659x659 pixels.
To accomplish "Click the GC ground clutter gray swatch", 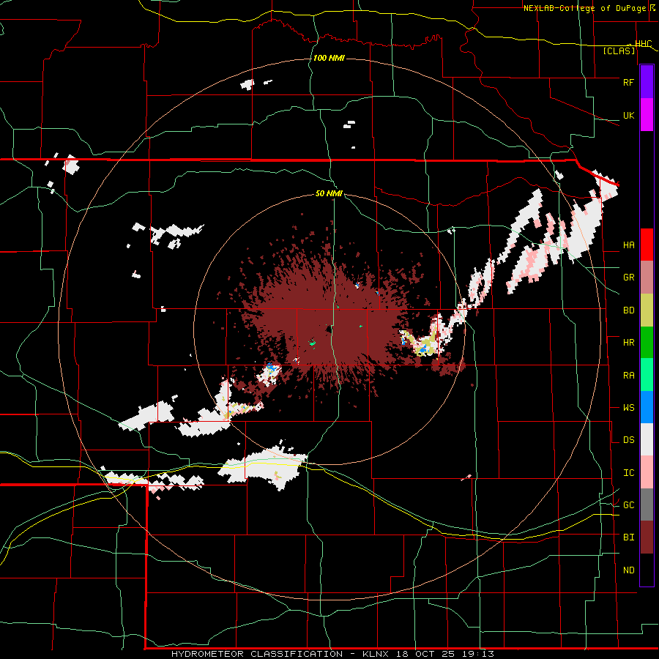I will 647,505.
